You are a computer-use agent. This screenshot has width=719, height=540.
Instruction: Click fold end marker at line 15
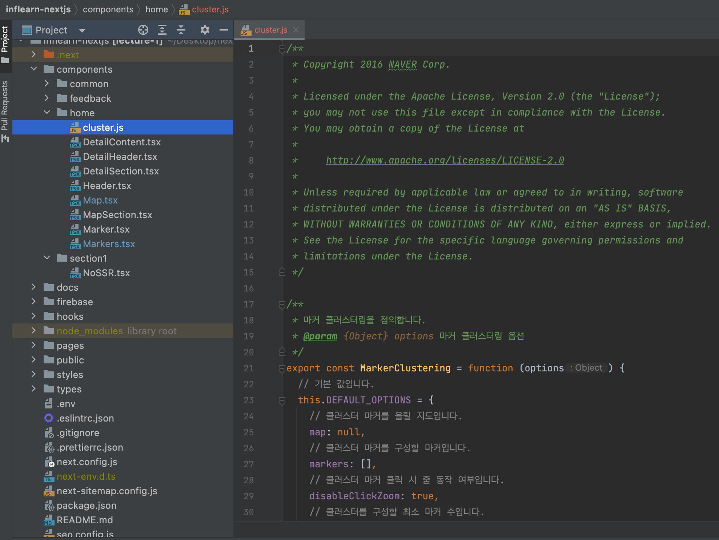pos(282,272)
